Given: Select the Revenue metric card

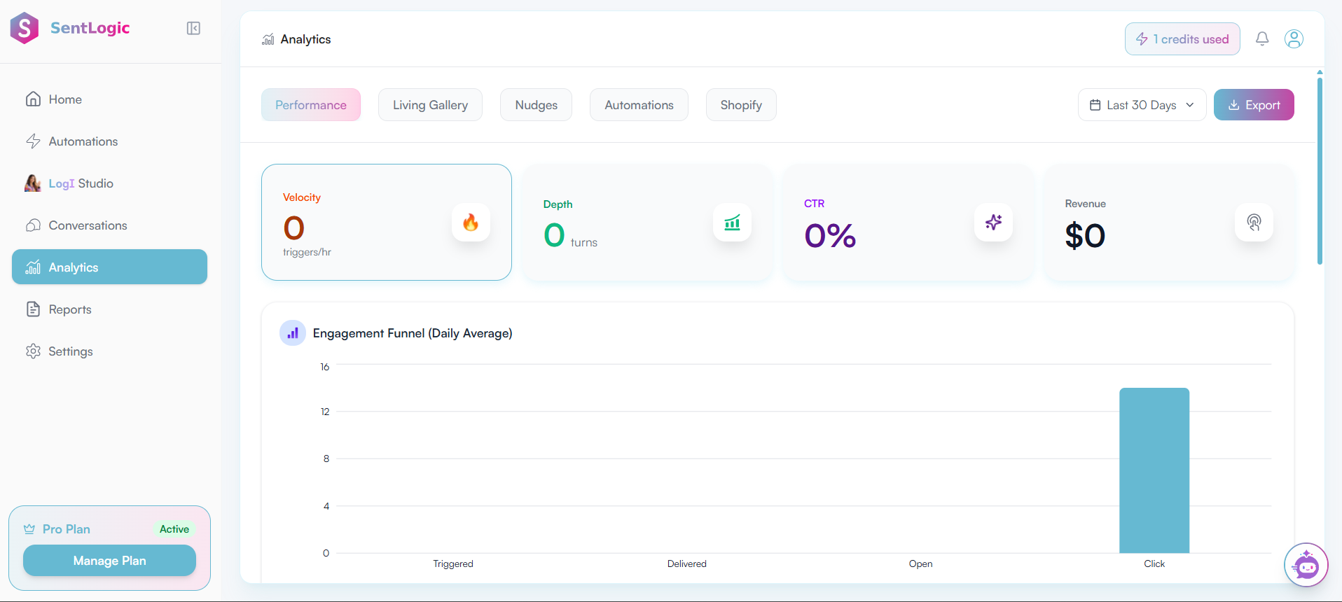Looking at the screenshot, I should coord(1169,223).
